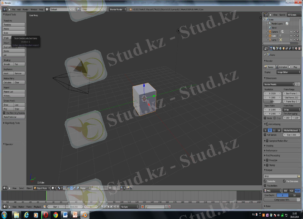Screen dimensions: 303x219
Task: Toggle visibility eye for the Cube object
Action: click(x=291, y=36)
